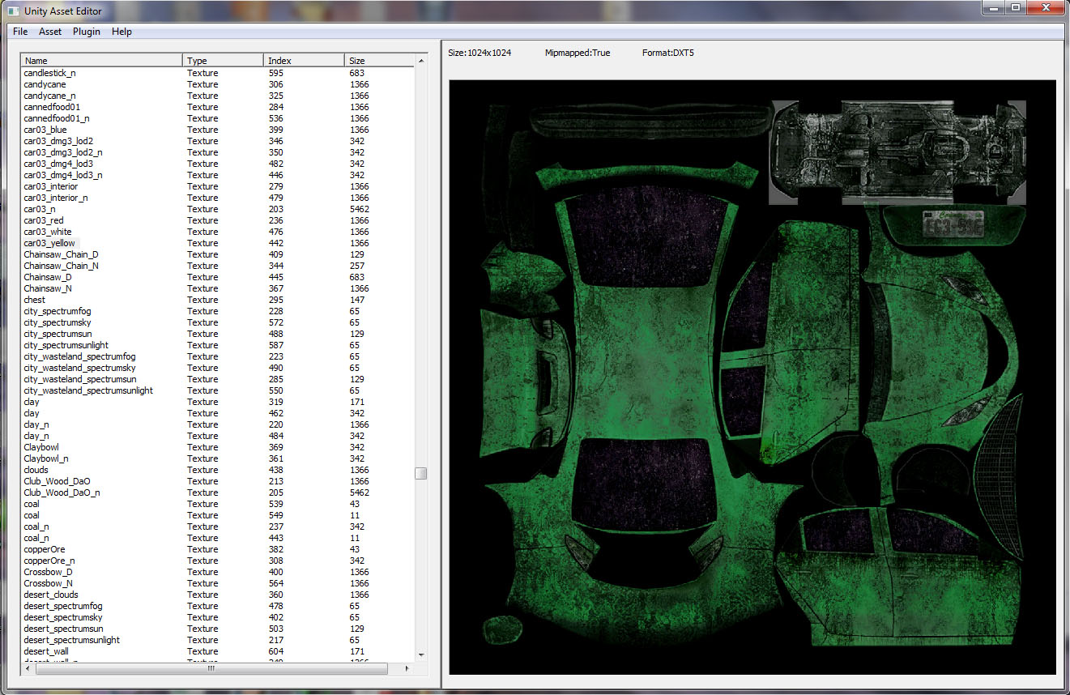The image size is (1070, 695).
Task: Select the city_spectrumsun row
Action: 217,334
